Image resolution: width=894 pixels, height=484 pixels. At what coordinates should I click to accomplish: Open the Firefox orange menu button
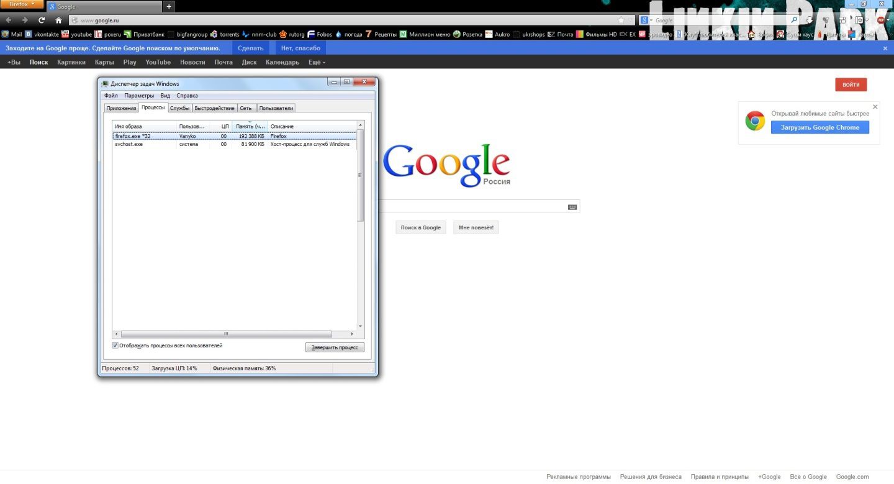click(22, 4)
